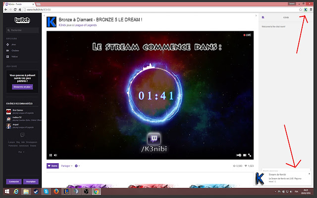This screenshot has width=317, height=198.
Task: Click the heart followers count 1,023
Action: pos(249,166)
